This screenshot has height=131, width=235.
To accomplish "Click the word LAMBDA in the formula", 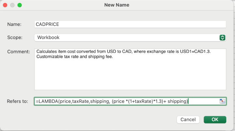I will point(48,102).
